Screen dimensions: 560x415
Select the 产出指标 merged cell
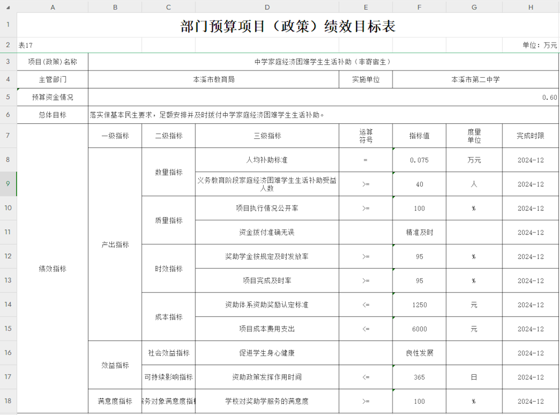(x=115, y=244)
